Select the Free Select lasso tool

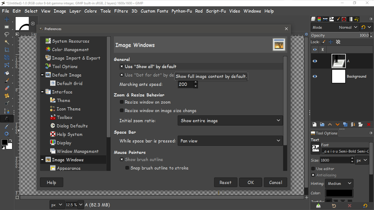7,34
